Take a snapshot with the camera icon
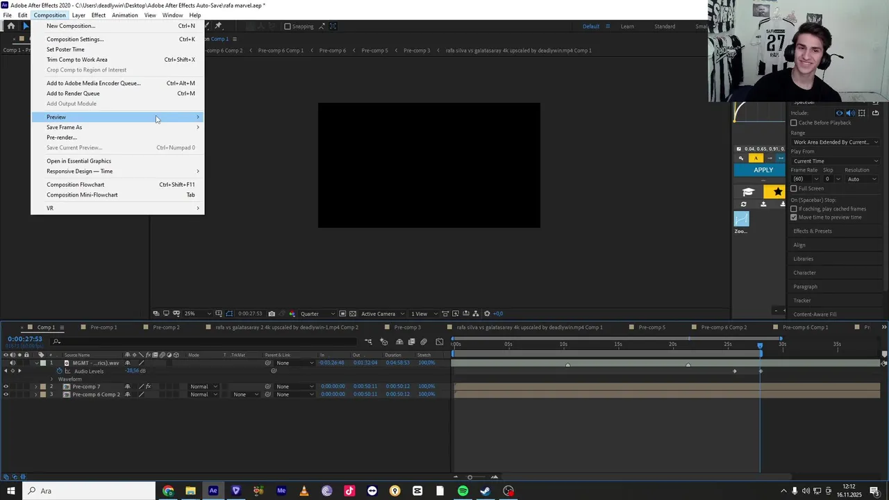This screenshot has height=500, width=889. pyautogui.click(x=272, y=314)
